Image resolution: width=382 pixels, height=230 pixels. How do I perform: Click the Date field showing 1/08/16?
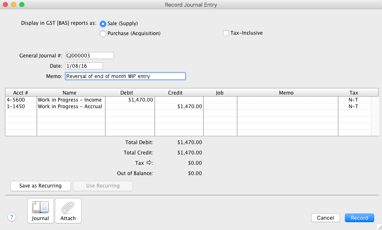point(83,66)
